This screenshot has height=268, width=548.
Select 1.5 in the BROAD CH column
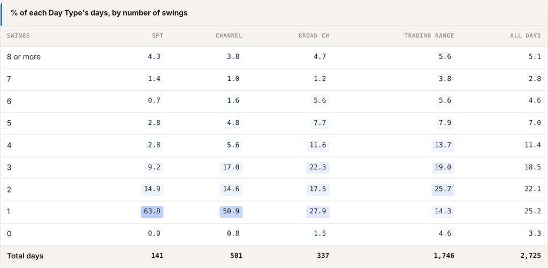click(320, 234)
